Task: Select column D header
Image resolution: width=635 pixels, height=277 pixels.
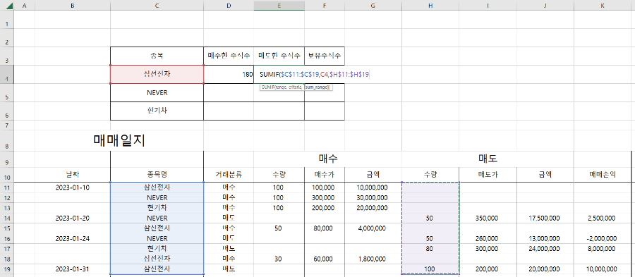Action: (x=229, y=5)
